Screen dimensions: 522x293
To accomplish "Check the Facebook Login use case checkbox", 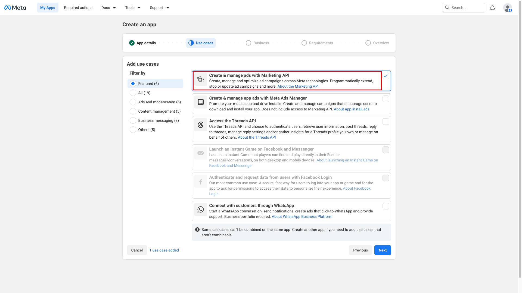I will [386, 178].
